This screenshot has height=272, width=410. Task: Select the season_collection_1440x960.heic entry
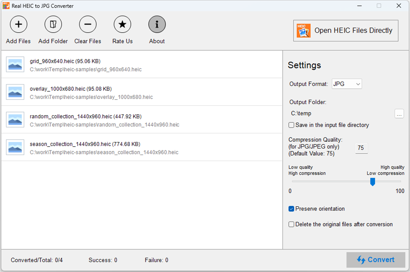tap(139, 147)
